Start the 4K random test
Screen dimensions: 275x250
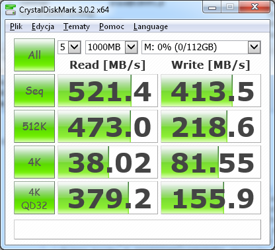[34, 162]
